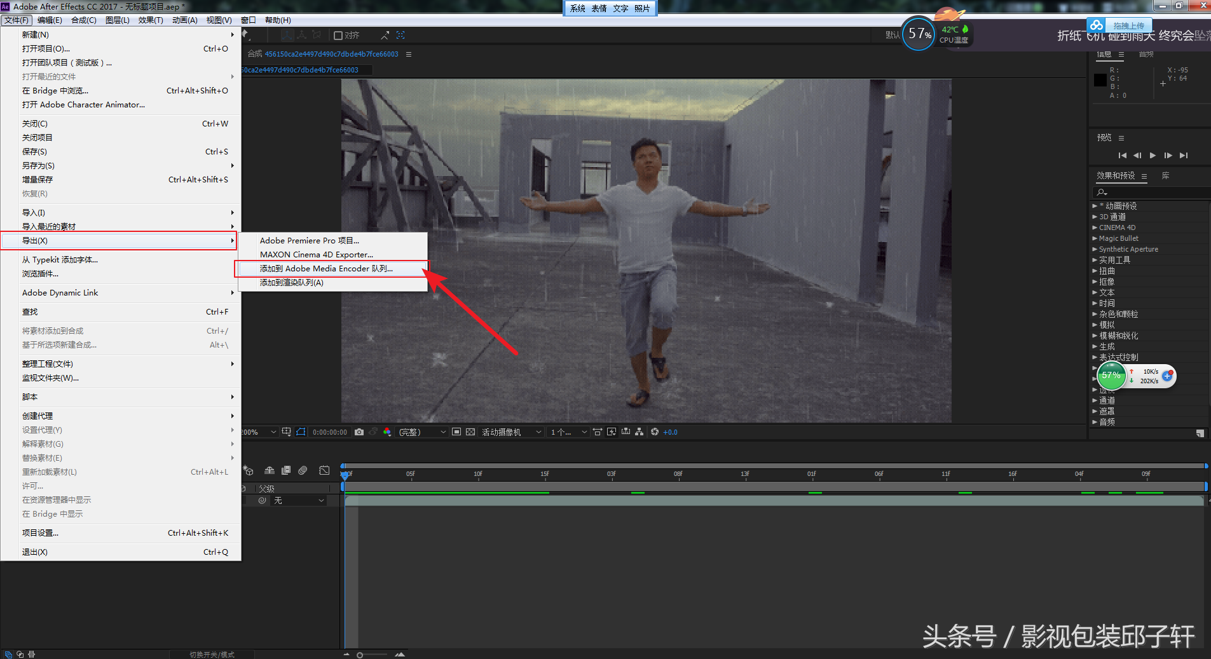The height and width of the screenshot is (659, 1211).
Task: Click the pixel aspect ratio correction icon
Action: pos(598,432)
